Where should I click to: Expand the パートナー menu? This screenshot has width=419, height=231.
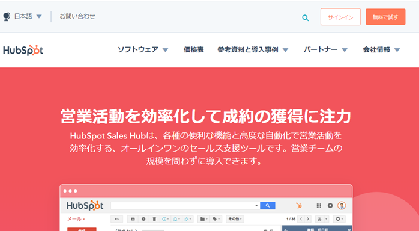pos(325,49)
